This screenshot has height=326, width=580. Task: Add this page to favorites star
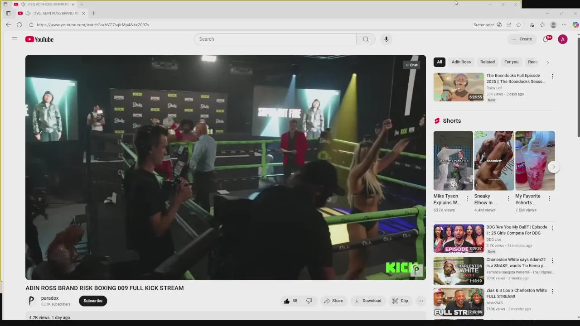tap(518, 25)
